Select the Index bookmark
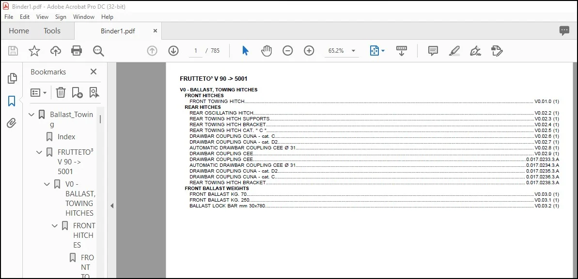The image size is (578, 279). pyautogui.click(x=66, y=137)
